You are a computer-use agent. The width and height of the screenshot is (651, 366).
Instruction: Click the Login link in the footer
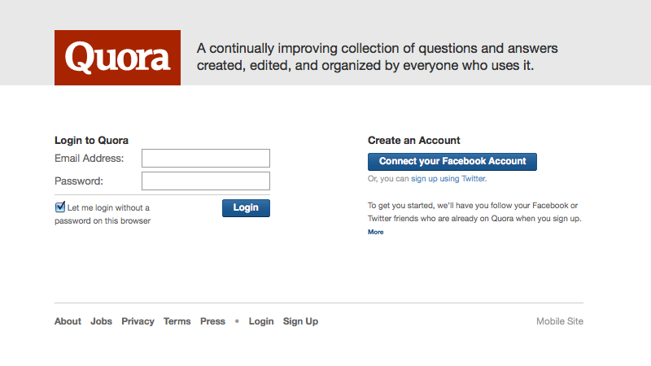[x=261, y=321]
